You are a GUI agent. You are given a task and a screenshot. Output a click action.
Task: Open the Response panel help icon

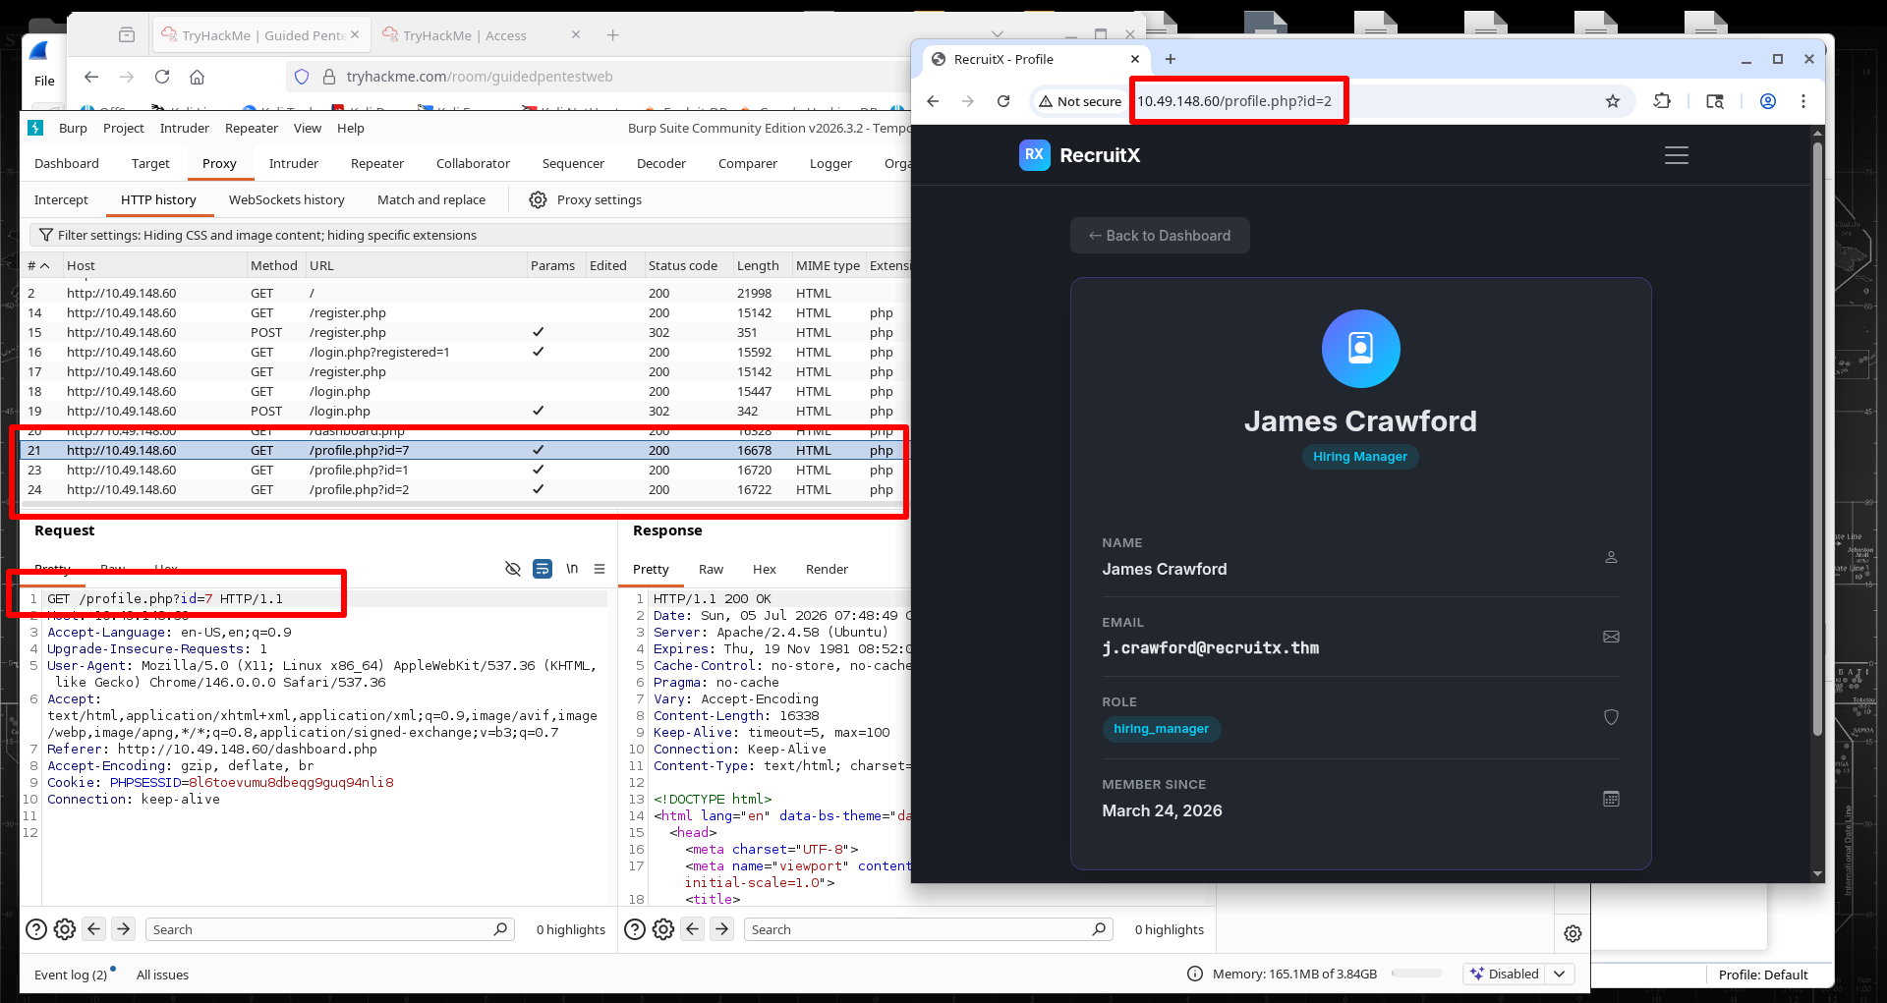(636, 929)
